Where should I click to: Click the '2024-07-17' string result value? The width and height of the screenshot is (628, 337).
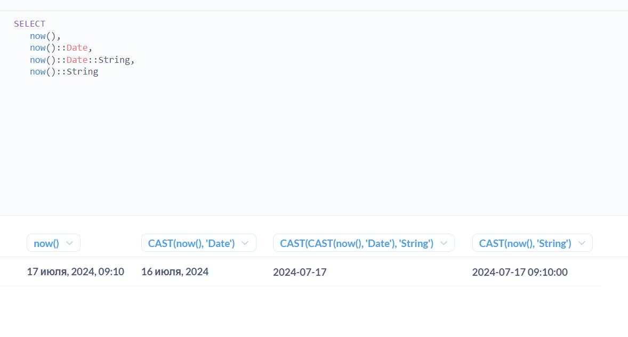(x=300, y=272)
